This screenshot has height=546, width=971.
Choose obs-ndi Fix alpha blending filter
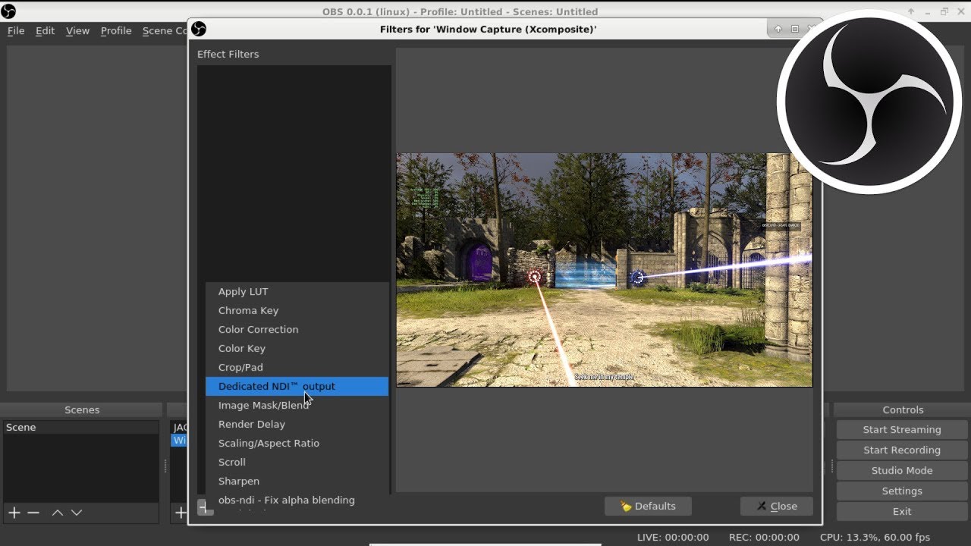pyautogui.click(x=297, y=500)
